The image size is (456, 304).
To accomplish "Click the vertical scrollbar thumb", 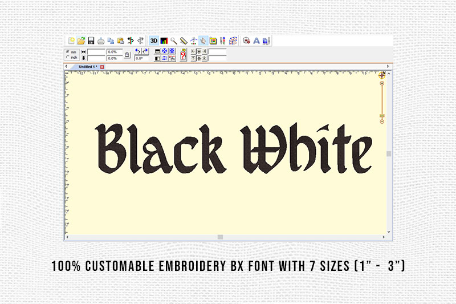I will pyautogui.click(x=389, y=153).
